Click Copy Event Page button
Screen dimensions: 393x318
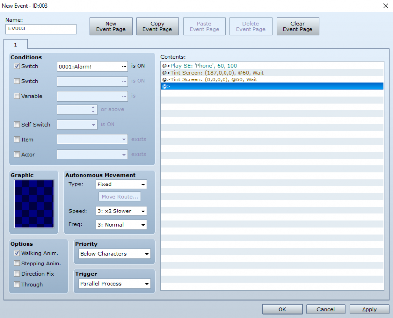pos(157,26)
